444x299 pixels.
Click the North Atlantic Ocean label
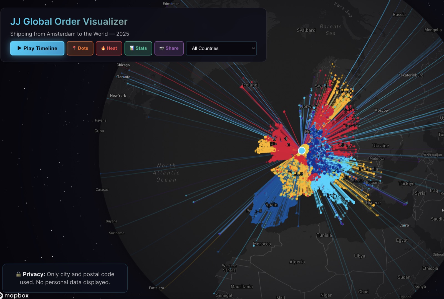(x=166, y=173)
